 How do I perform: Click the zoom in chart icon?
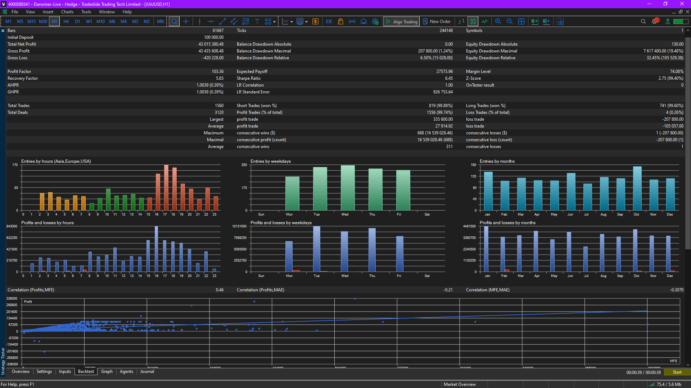pyautogui.click(x=498, y=22)
